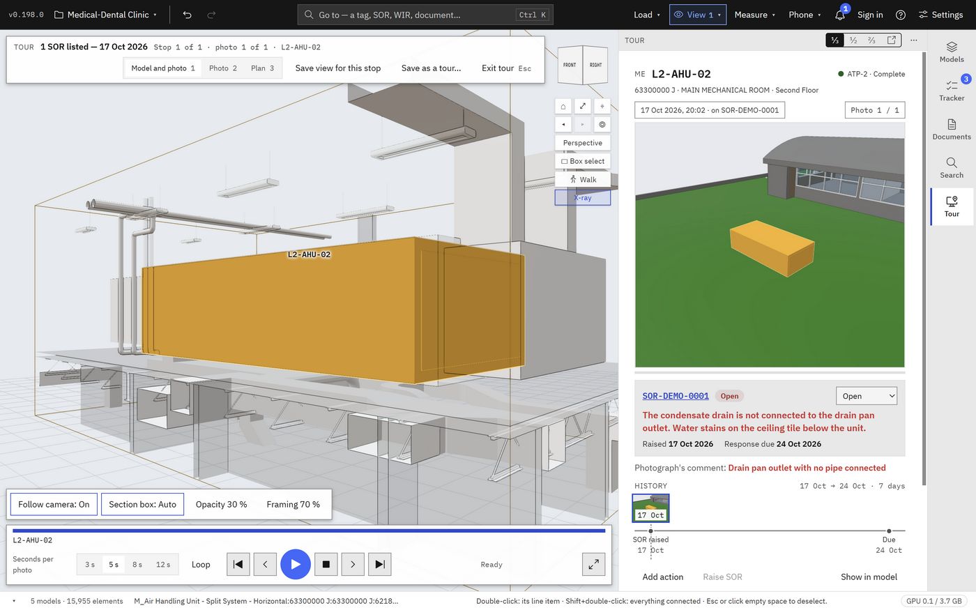Switch to Model and photo tab
Image resolution: width=976 pixels, height=610 pixels.
pyautogui.click(x=163, y=68)
